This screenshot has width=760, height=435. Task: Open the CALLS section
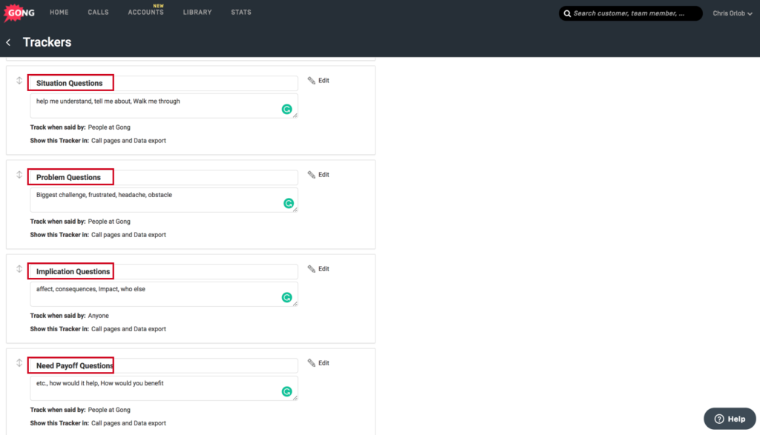97,12
